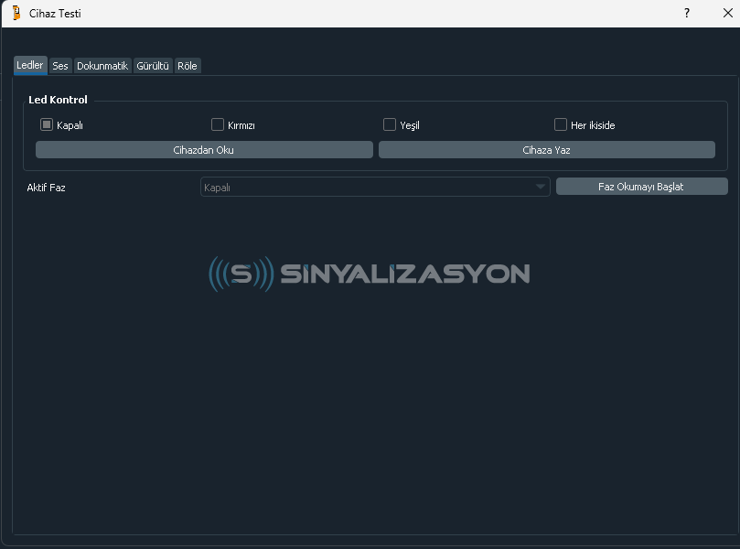Toggle the Kapalı checkbox
The height and width of the screenshot is (549, 740).
click(x=47, y=124)
